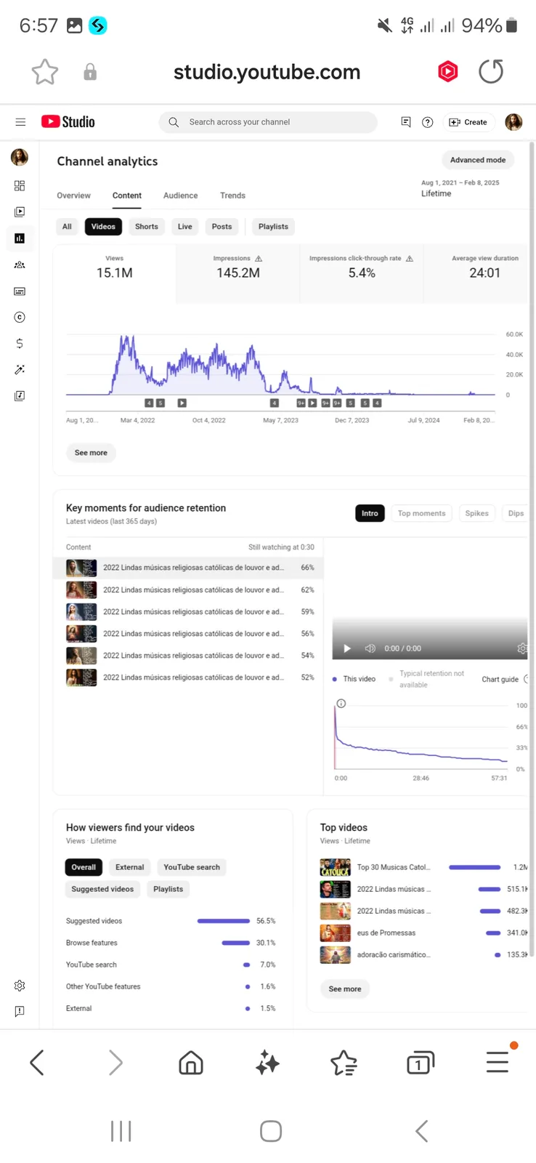Click the YouTube Studio logo

click(68, 122)
